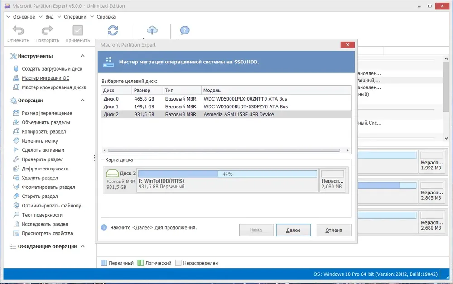Image resolution: width=453 pixels, height=284 pixels.
Task: Click the disk list scroll left arrow
Action: [105, 150]
